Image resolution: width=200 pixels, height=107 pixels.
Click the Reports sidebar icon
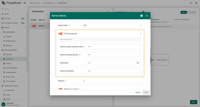click(4, 45)
